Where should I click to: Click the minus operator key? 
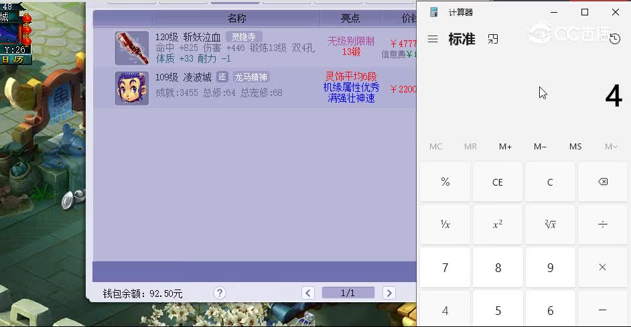[x=602, y=310]
